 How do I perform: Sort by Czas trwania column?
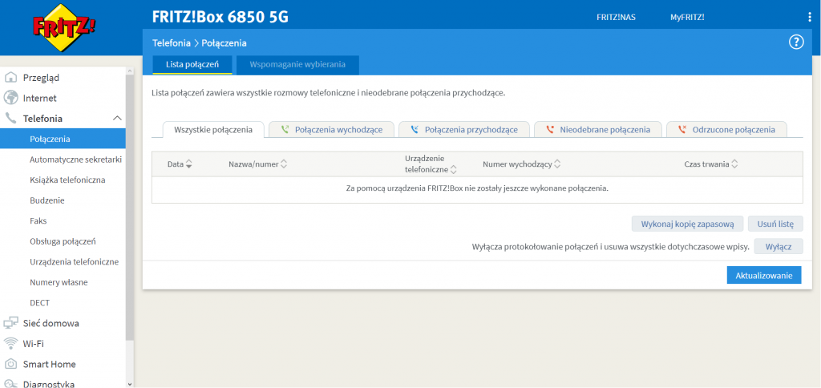(734, 164)
